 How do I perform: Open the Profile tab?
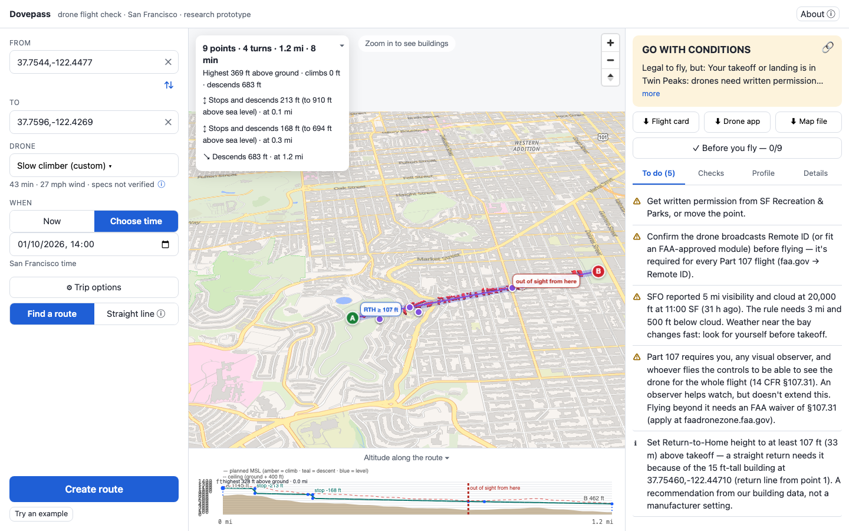764,173
